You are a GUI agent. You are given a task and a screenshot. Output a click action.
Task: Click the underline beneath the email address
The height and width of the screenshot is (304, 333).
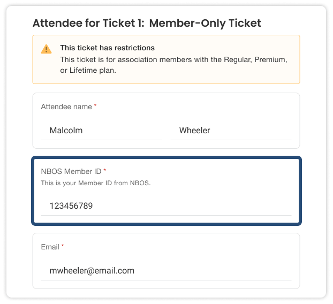click(166, 280)
